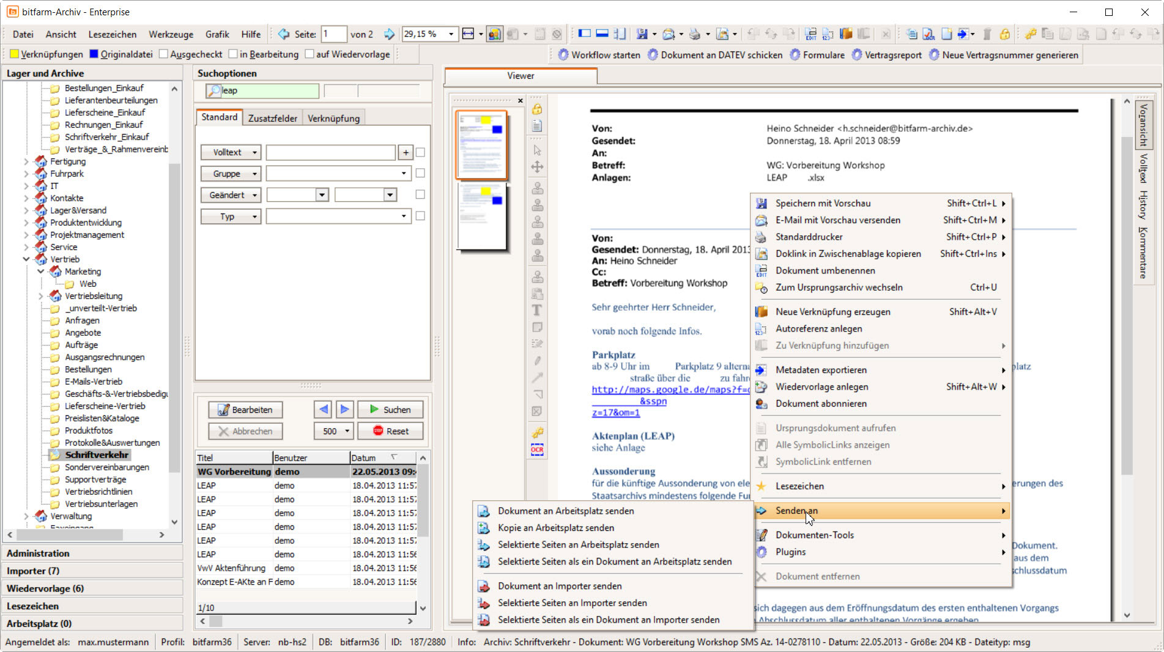Viewport: 1164px width, 652px height.
Task: Click the save-with-preview floppy disk icon
Action: tap(642, 34)
